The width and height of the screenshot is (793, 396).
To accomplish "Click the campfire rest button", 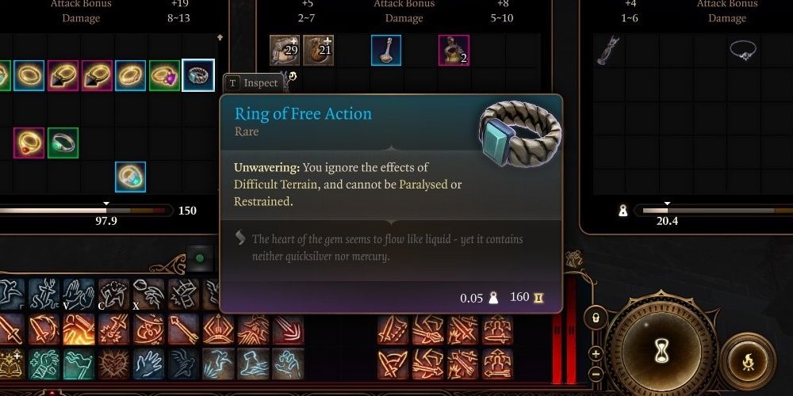I will (748, 362).
